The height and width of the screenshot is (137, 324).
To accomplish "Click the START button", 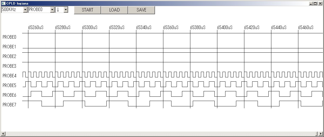I will pos(87,10).
